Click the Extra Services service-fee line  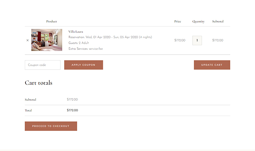(86, 49)
